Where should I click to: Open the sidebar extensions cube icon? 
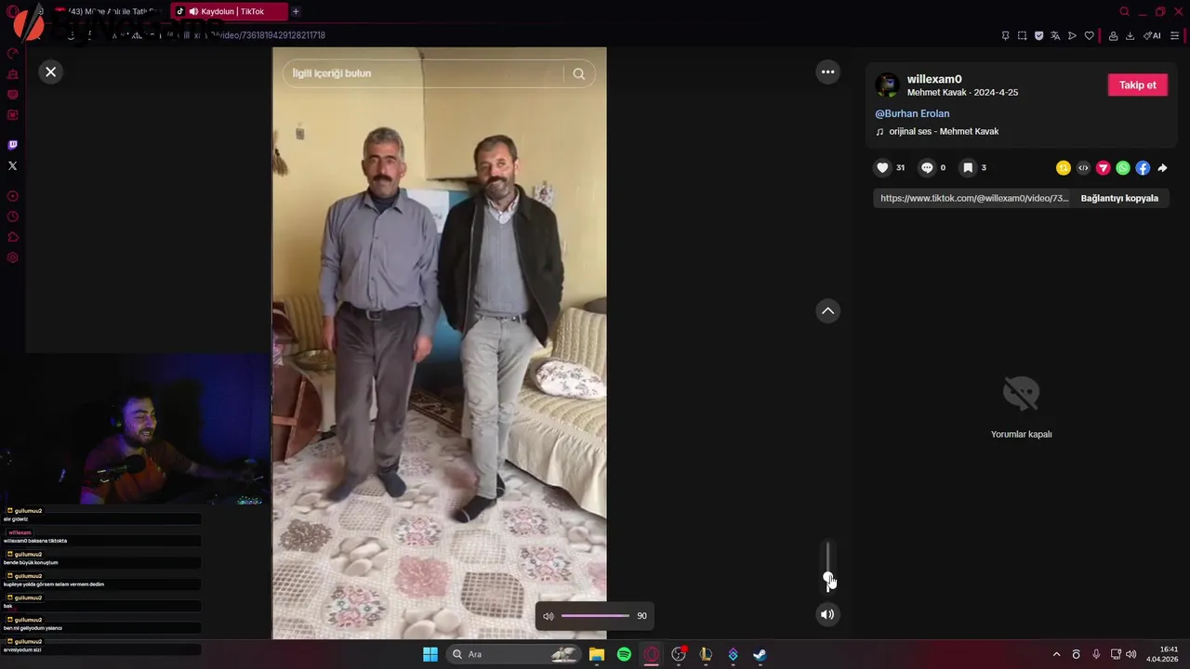12,237
